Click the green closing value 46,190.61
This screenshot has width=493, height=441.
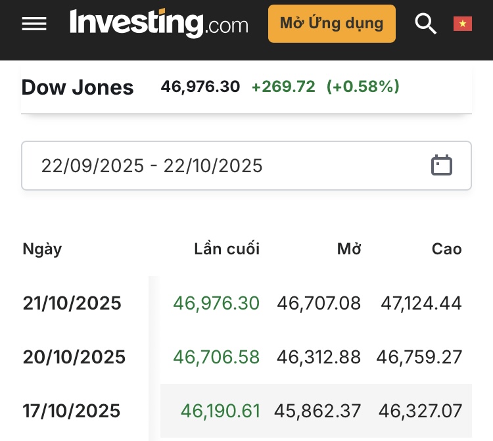point(220,411)
